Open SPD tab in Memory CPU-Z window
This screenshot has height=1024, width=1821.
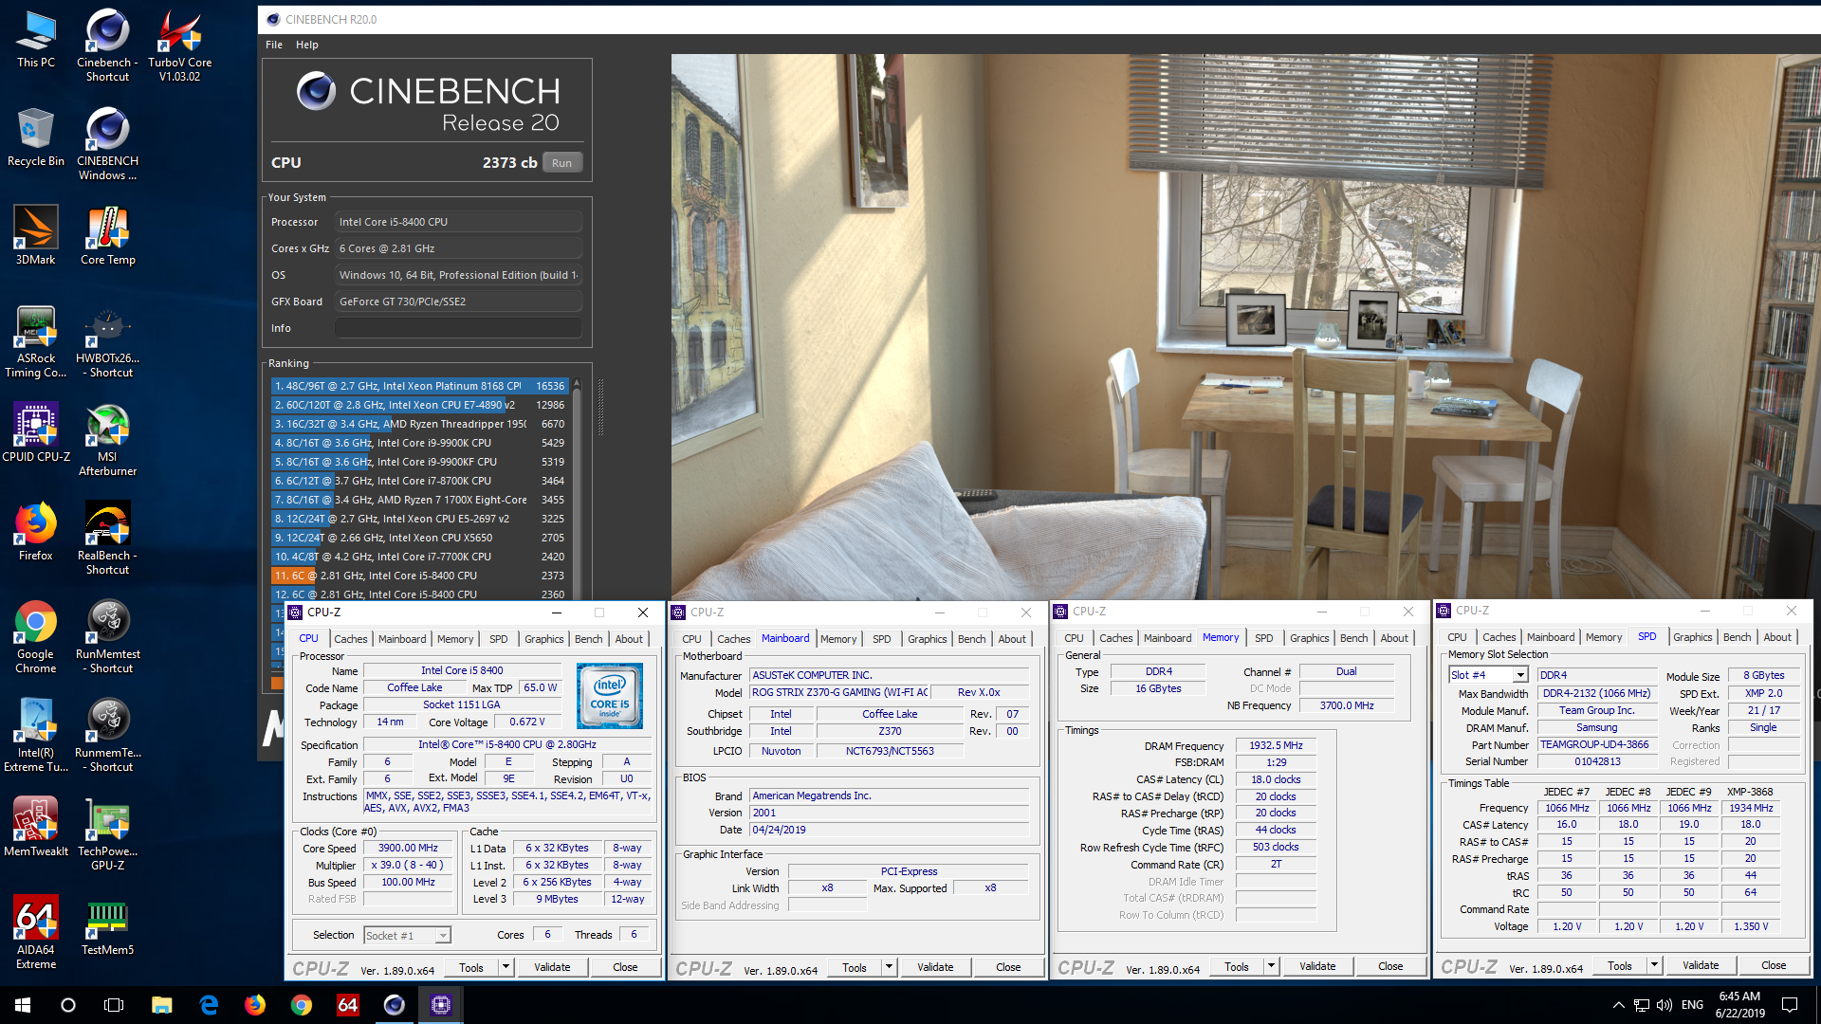pyautogui.click(x=1264, y=638)
